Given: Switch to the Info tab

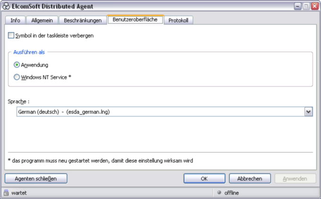Looking at the screenshot, I should click(16, 20).
